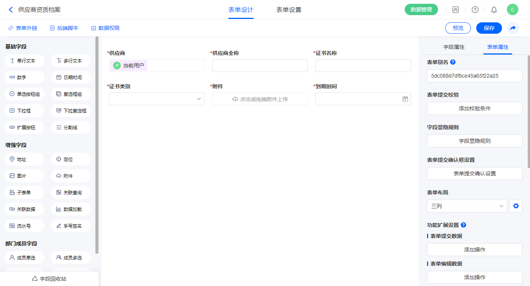Open the notification bell icon

(x=494, y=10)
